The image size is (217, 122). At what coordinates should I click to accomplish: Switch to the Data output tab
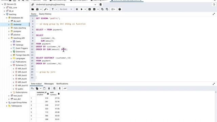pos(36,84)
